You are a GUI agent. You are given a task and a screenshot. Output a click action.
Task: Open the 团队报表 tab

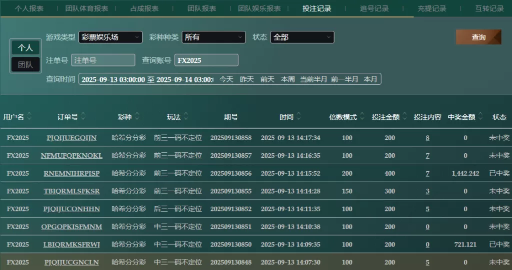point(201,8)
